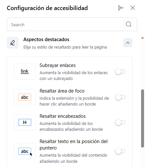Click the Resaltar encabezados label text
The height and width of the screenshot is (167, 145).
coord(63,116)
